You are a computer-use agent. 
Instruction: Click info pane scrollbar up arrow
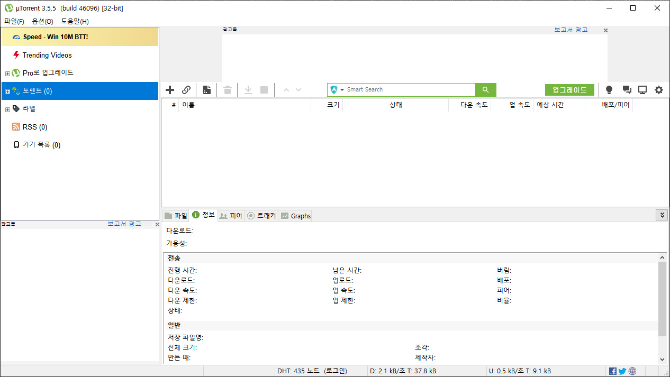662,257
